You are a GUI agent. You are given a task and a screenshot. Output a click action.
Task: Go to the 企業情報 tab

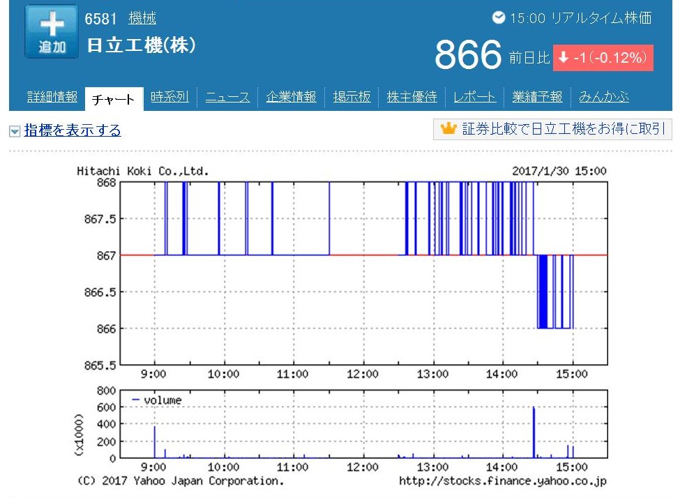pyautogui.click(x=292, y=97)
